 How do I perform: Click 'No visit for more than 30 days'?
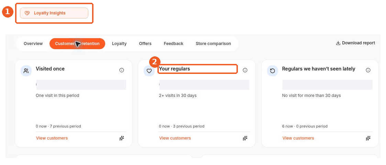[x=311, y=95]
